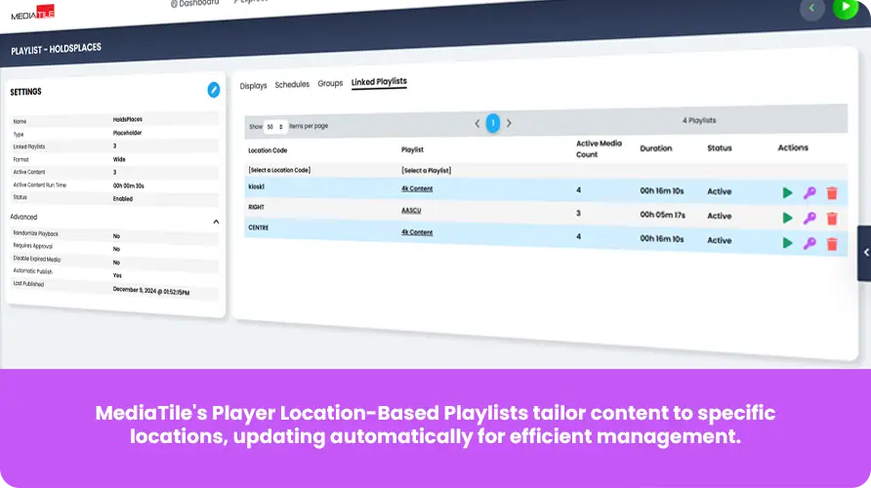Open the Dashboard menu item
The image size is (871, 488).
pos(194,3)
